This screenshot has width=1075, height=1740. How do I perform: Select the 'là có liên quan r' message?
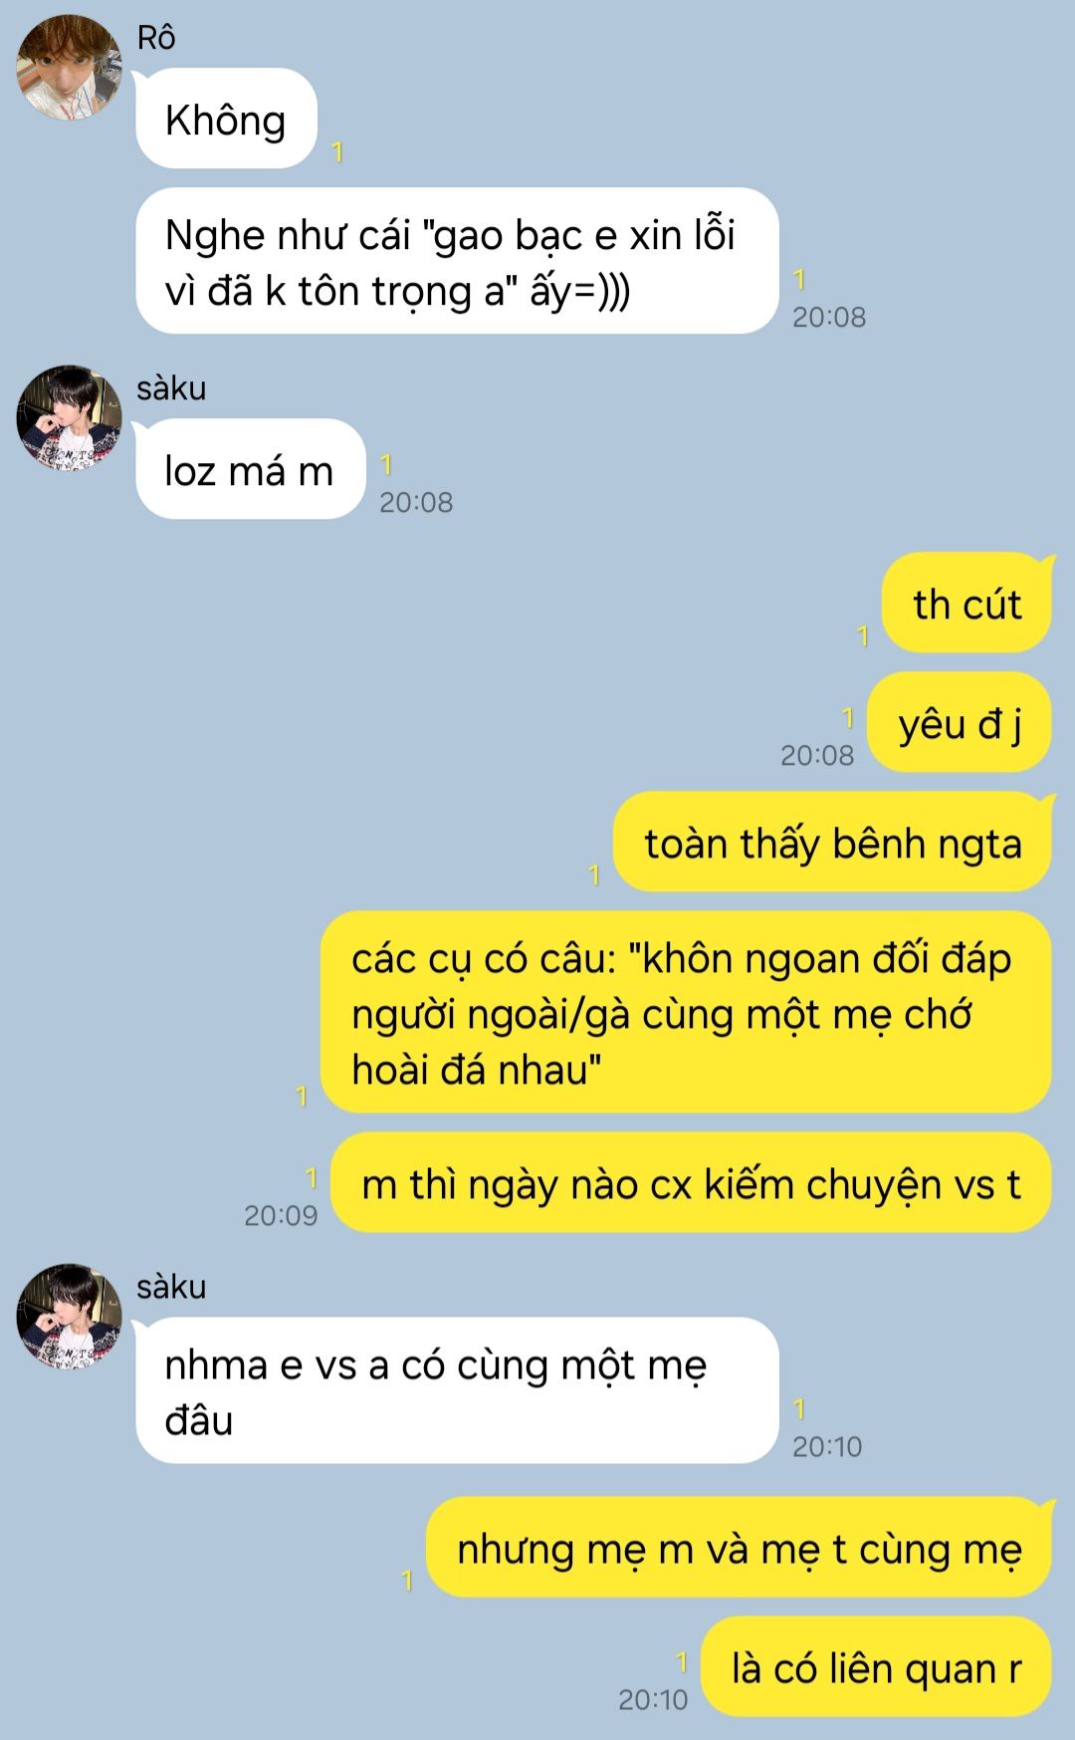[876, 1666]
